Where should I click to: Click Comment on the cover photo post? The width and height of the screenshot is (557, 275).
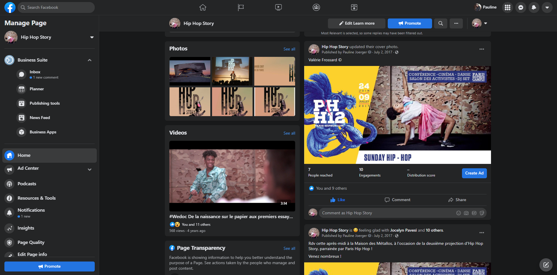[397, 200]
